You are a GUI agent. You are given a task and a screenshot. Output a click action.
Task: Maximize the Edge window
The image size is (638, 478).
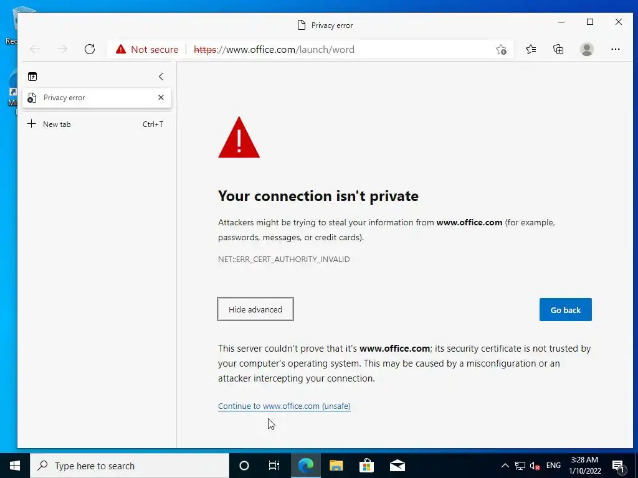(x=590, y=22)
